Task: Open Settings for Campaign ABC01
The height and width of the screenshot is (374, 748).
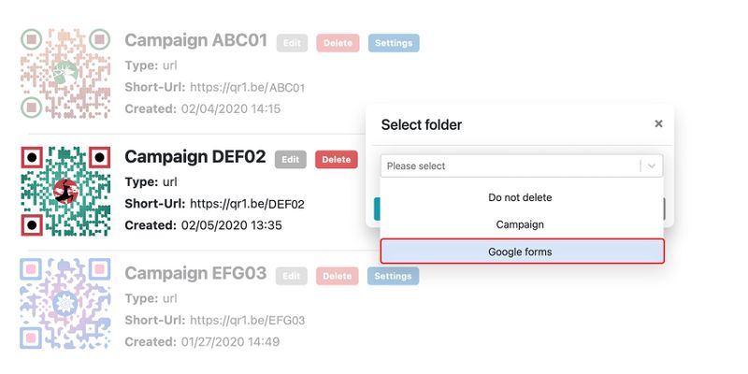Action: pyautogui.click(x=393, y=43)
